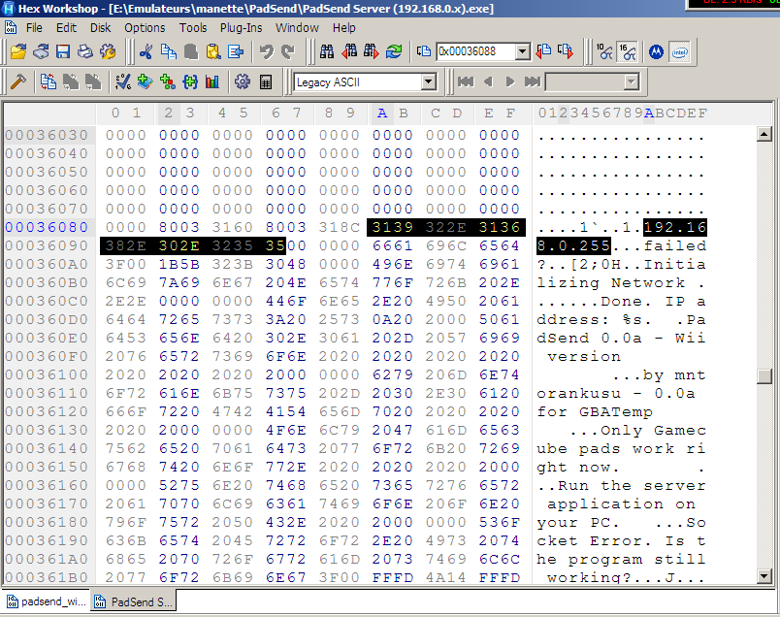This screenshot has height=617, width=780.
Task: Click ASCII text 'dSend 0.0a - Wii'
Action: [621, 338]
